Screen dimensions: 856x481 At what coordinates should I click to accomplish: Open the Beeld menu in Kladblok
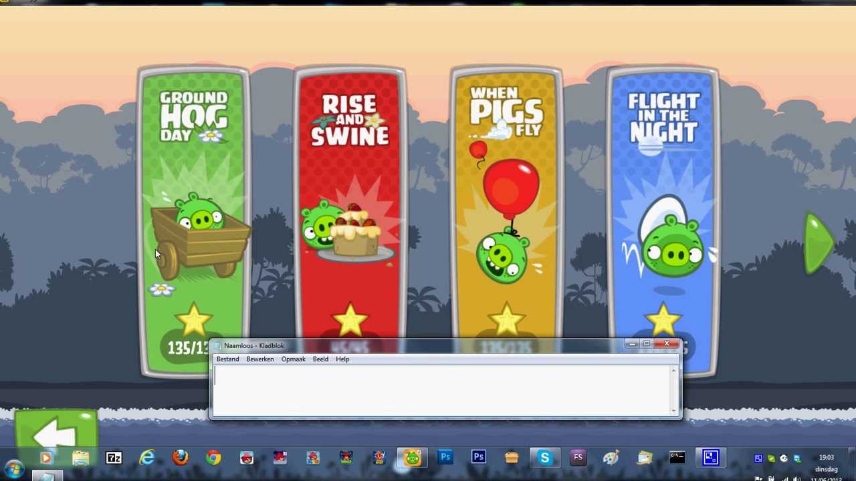(x=320, y=359)
